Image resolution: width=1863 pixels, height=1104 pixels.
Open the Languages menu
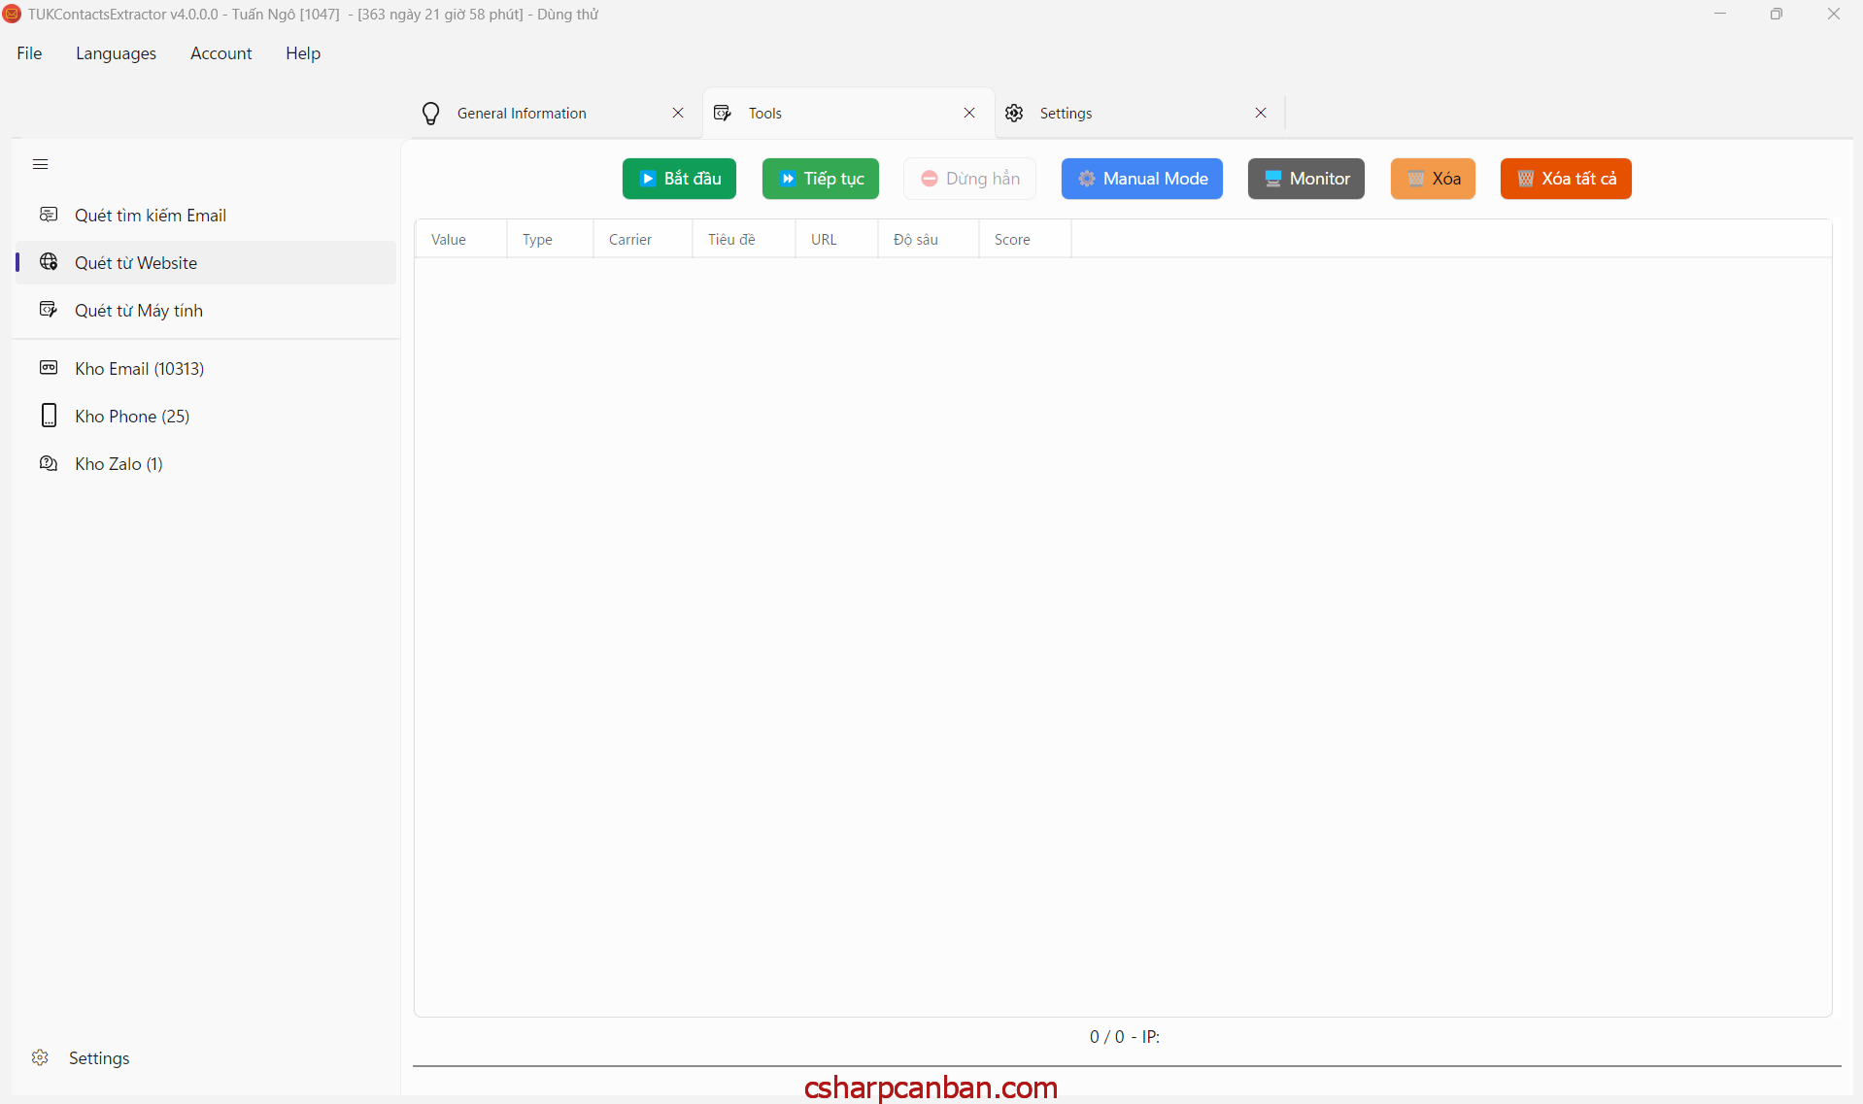point(116,53)
